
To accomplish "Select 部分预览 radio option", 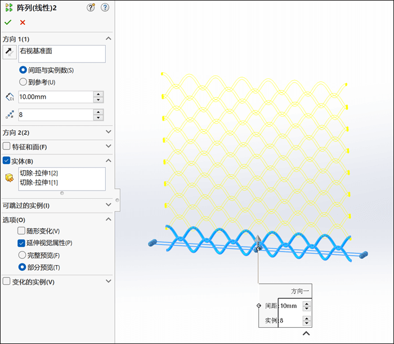I will click(22, 267).
